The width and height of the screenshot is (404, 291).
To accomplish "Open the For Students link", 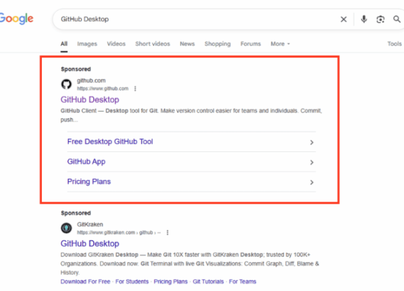I will click(x=132, y=282).
